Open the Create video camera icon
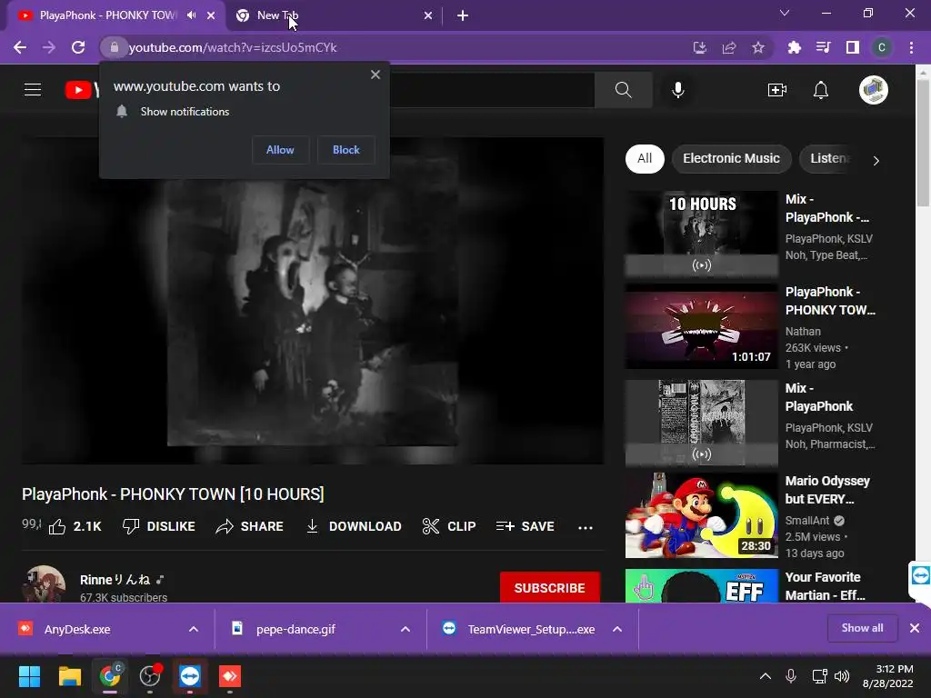Screen dimensions: 931x698 coord(776,90)
